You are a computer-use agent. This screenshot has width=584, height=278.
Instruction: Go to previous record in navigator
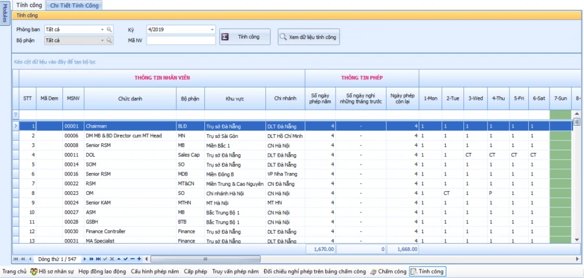click(x=30, y=259)
